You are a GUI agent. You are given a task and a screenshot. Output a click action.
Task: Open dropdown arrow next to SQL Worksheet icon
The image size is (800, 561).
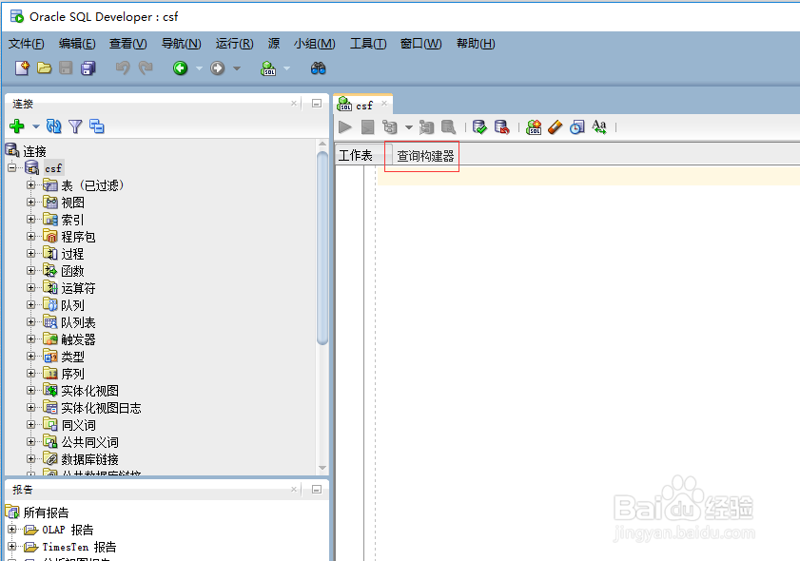286,68
